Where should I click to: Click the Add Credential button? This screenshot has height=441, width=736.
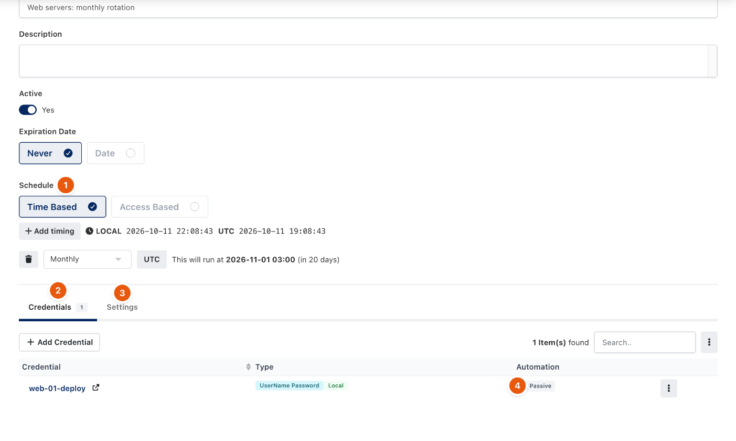click(x=59, y=342)
